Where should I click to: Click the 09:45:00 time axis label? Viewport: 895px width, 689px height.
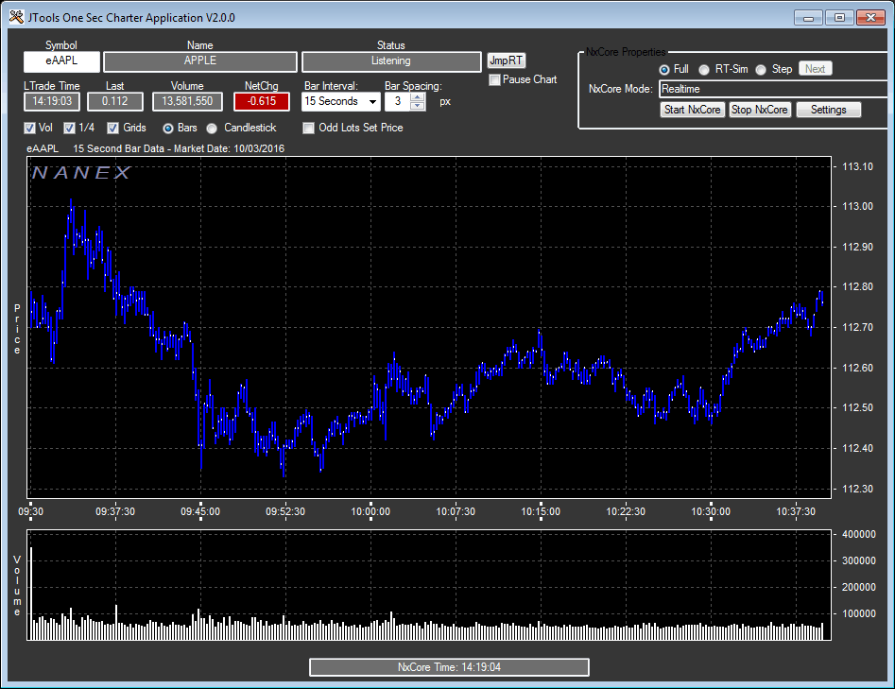point(200,511)
